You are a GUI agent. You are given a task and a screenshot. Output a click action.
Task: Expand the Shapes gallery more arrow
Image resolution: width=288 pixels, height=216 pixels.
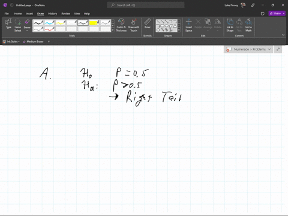click(x=179, y=30)
